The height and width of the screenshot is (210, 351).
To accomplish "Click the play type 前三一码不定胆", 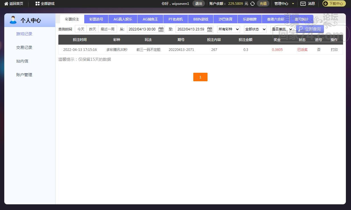I will pos(148,50).
